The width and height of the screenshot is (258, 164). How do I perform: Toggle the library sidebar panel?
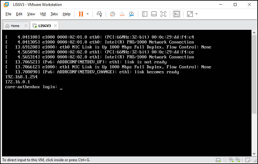click(144, 14)
